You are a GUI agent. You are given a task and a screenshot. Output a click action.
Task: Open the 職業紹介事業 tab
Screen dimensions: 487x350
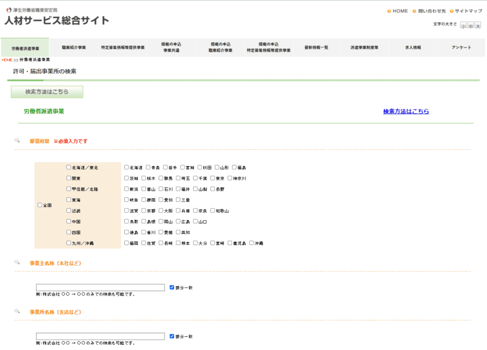pyautogui.click(x=74, y=47)
